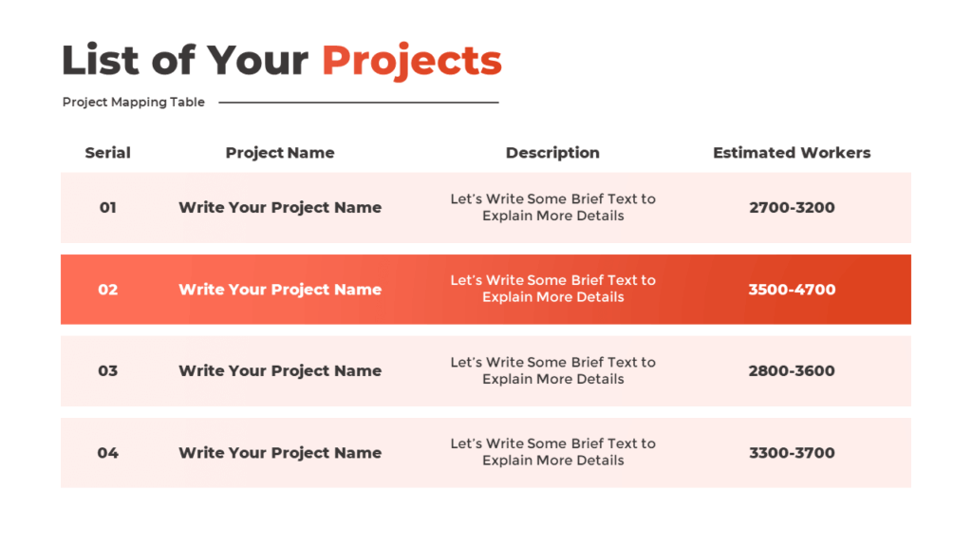Click serial number 02 in highlighted row
This screenshot has width=972, height=547.
tap(108, 290)
